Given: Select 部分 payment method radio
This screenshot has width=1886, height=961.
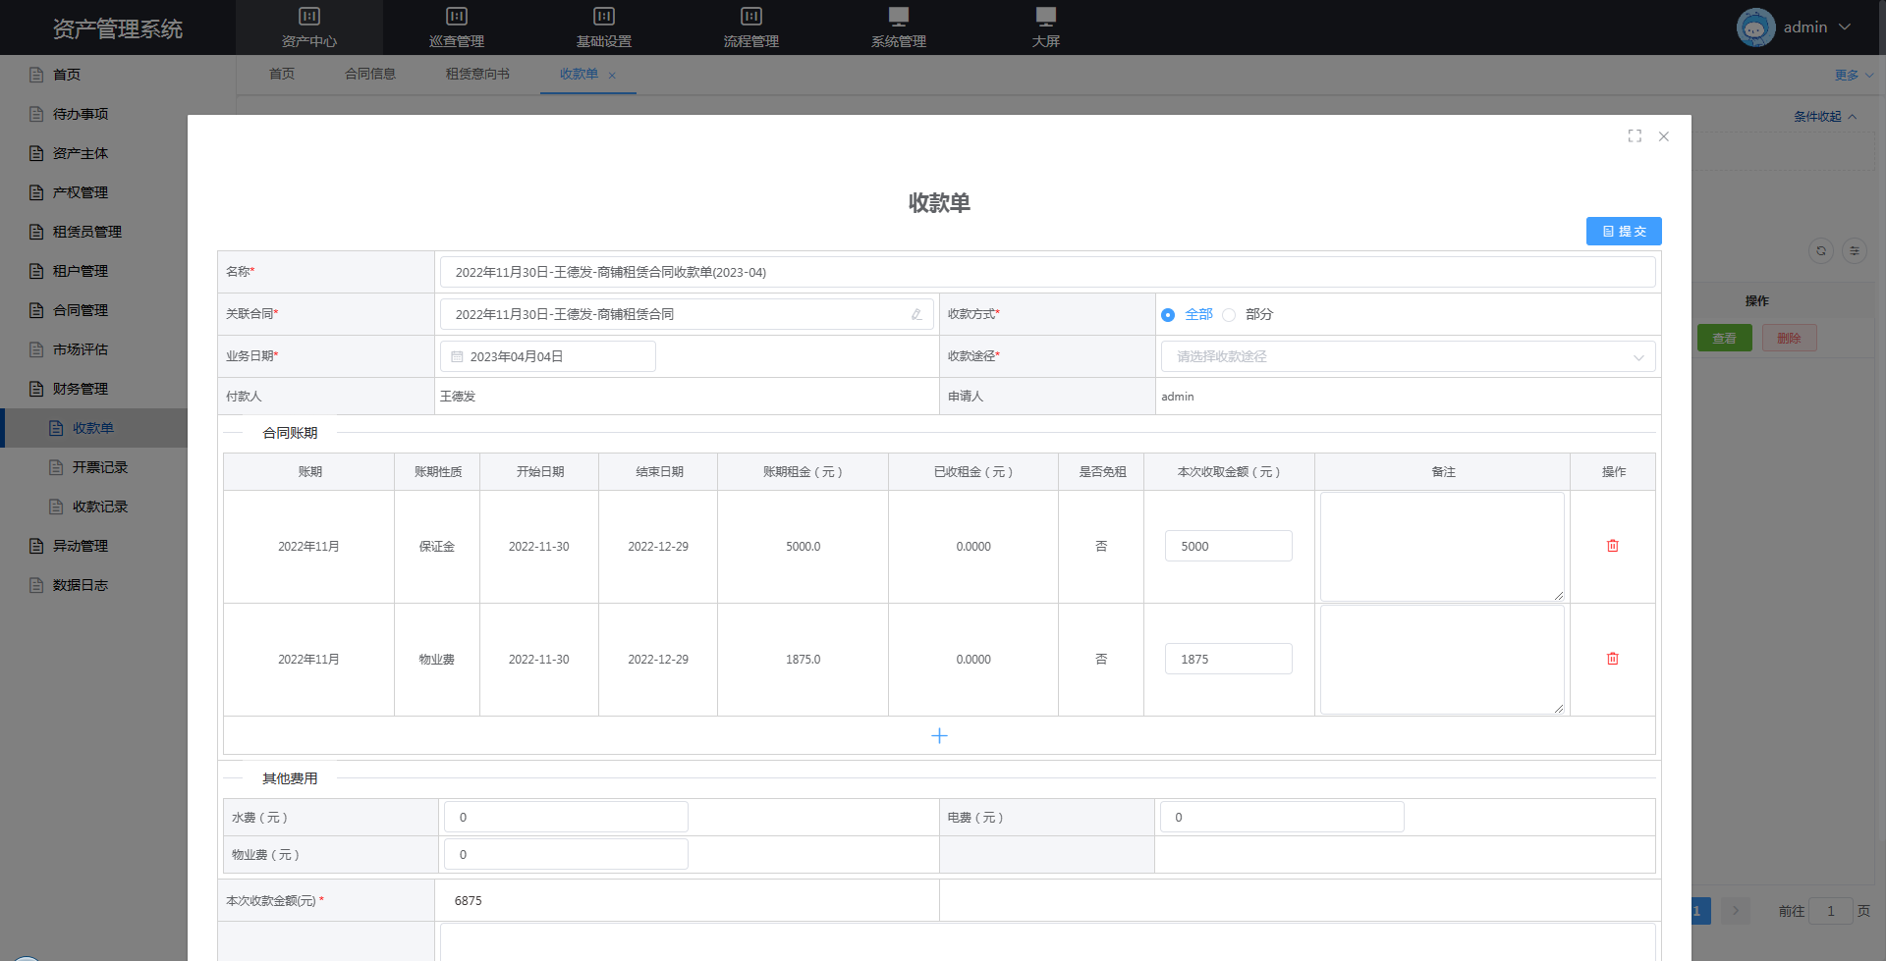Looking at the screenshot, I should (1248, 314).
